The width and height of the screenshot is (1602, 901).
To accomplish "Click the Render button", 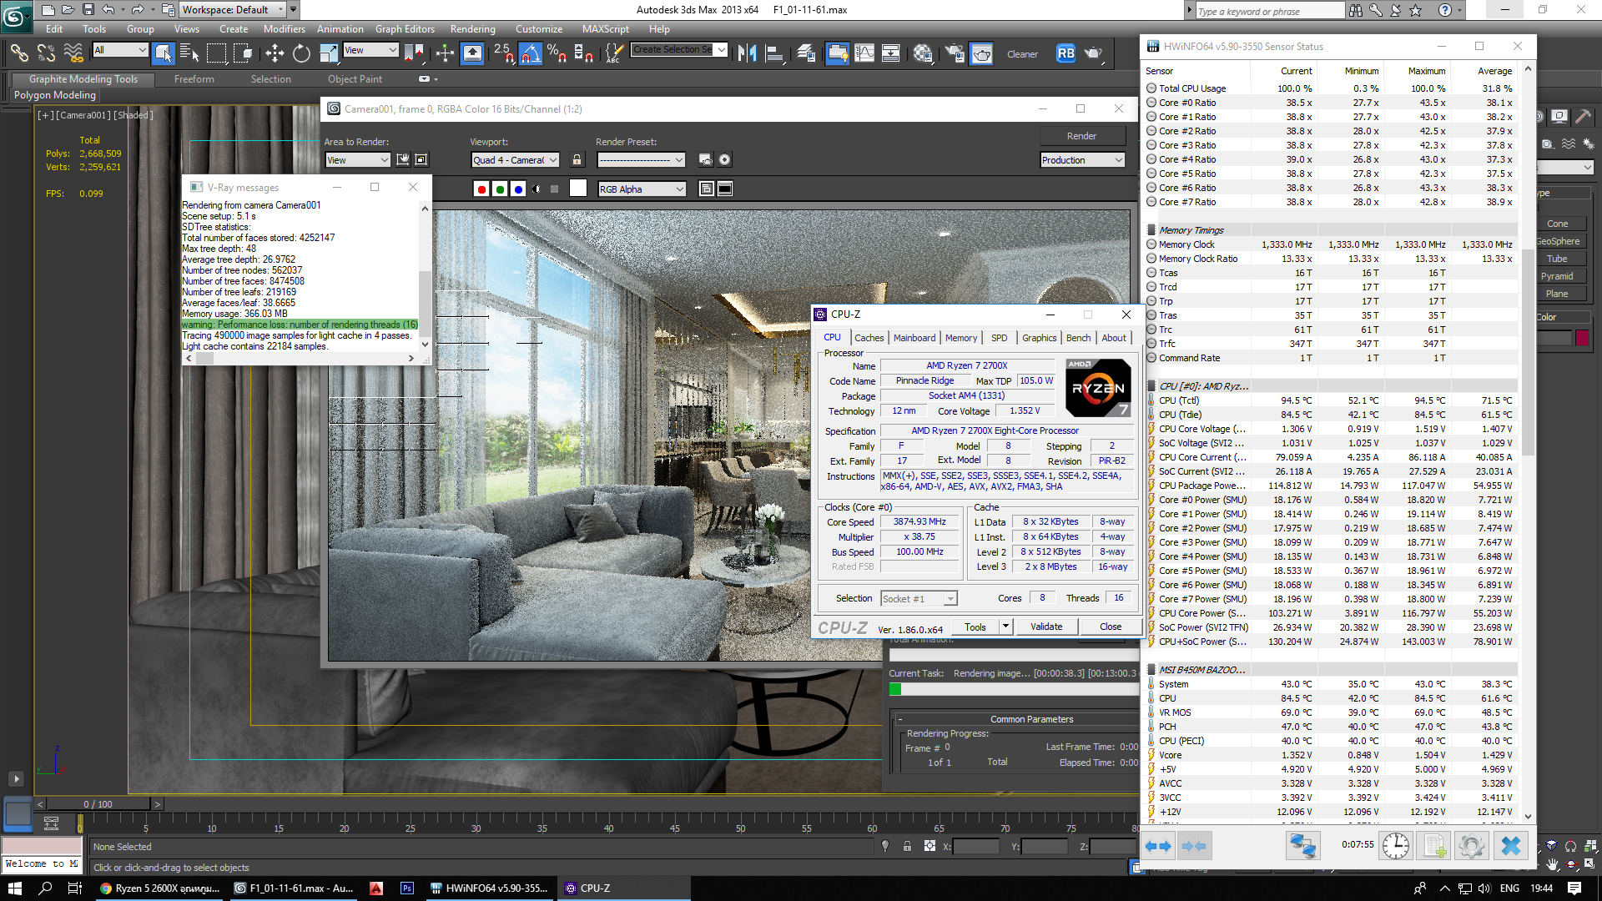I will pos(1081,136).
